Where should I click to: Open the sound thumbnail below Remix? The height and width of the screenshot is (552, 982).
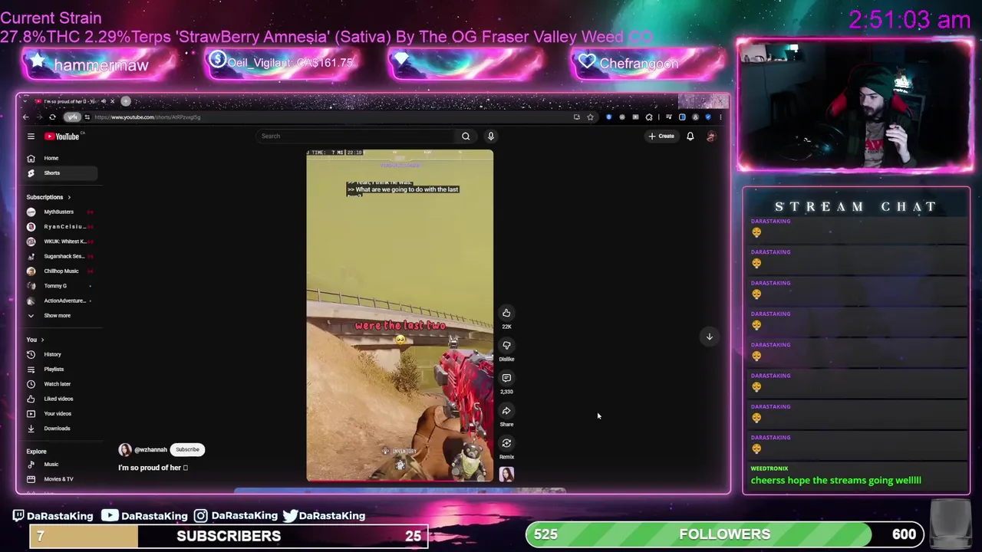[x=506, y=475]
